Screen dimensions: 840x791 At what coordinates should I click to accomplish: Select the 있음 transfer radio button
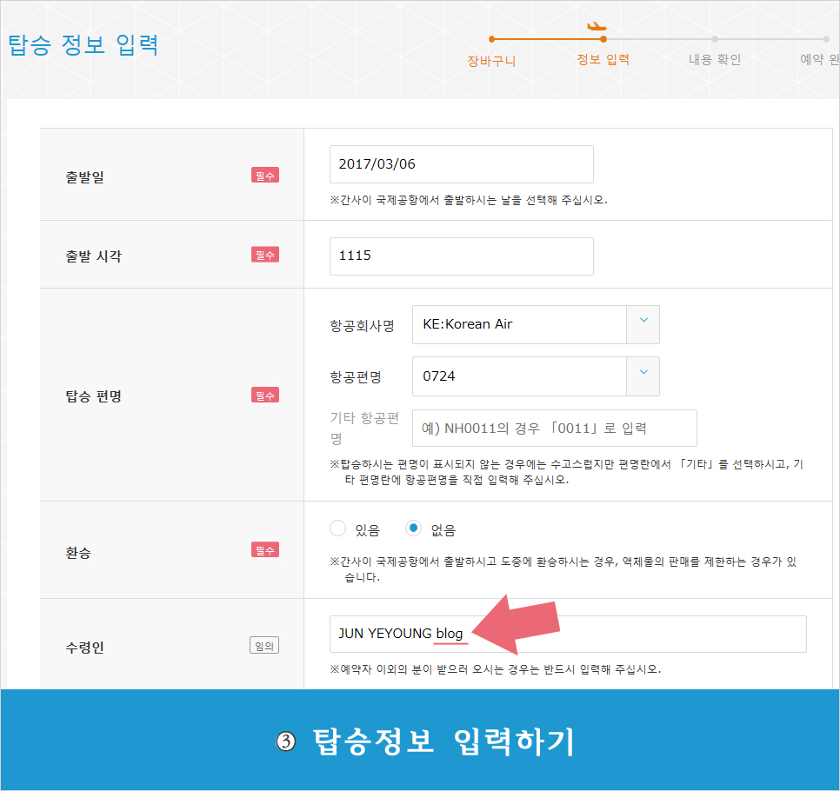click(x=338, y=528)
